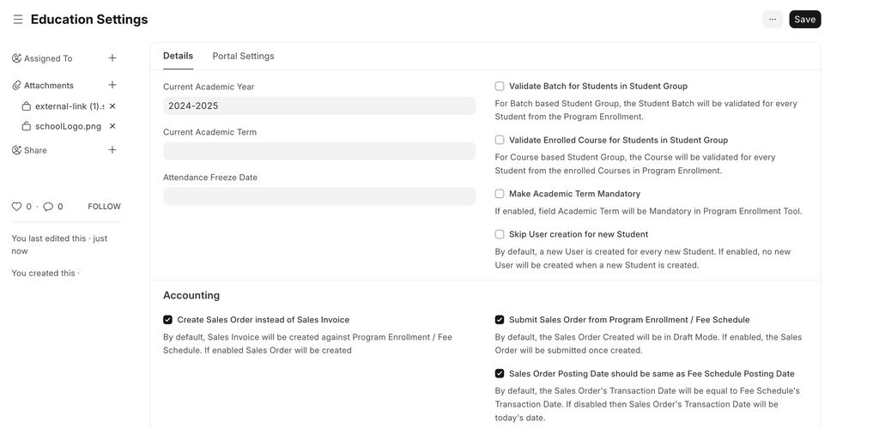The height and width of the screenshot is (428, 879).
Task: Open the Current Academic Term link field
Action: tap(318, 151)
